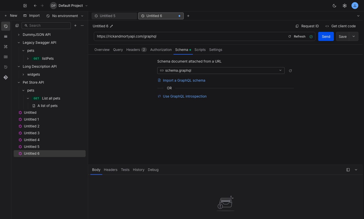Edit the GraphQL URL field
The height and width of the screenshot is (219, 364).
tap(191, 36)
